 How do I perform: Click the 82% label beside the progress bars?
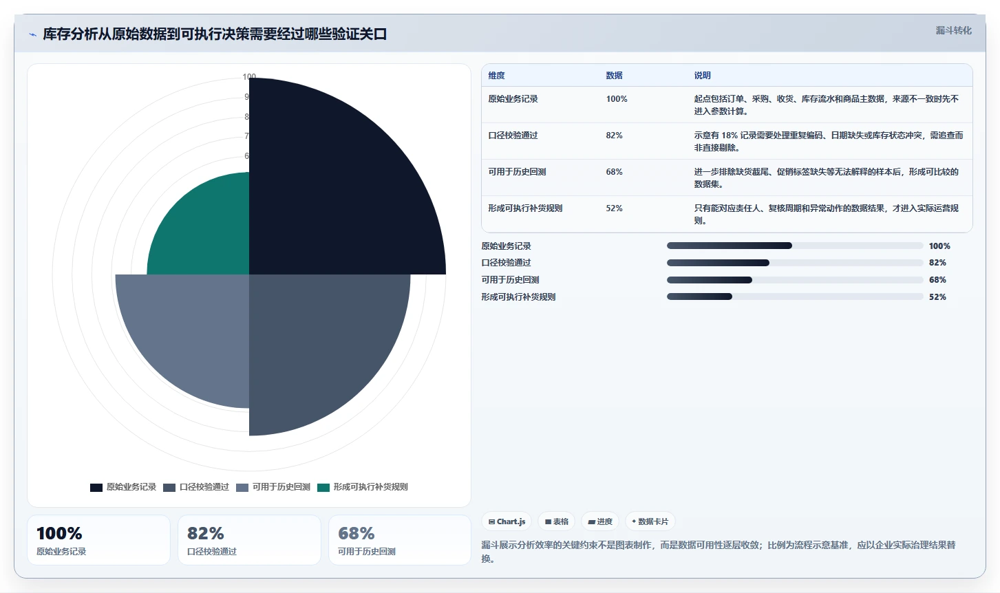coord(937,263)
